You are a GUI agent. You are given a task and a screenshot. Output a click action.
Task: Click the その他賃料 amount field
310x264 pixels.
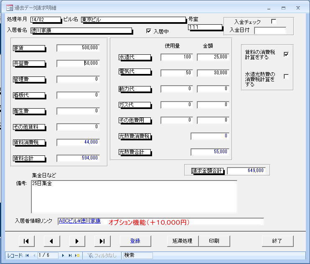(78, 127)
